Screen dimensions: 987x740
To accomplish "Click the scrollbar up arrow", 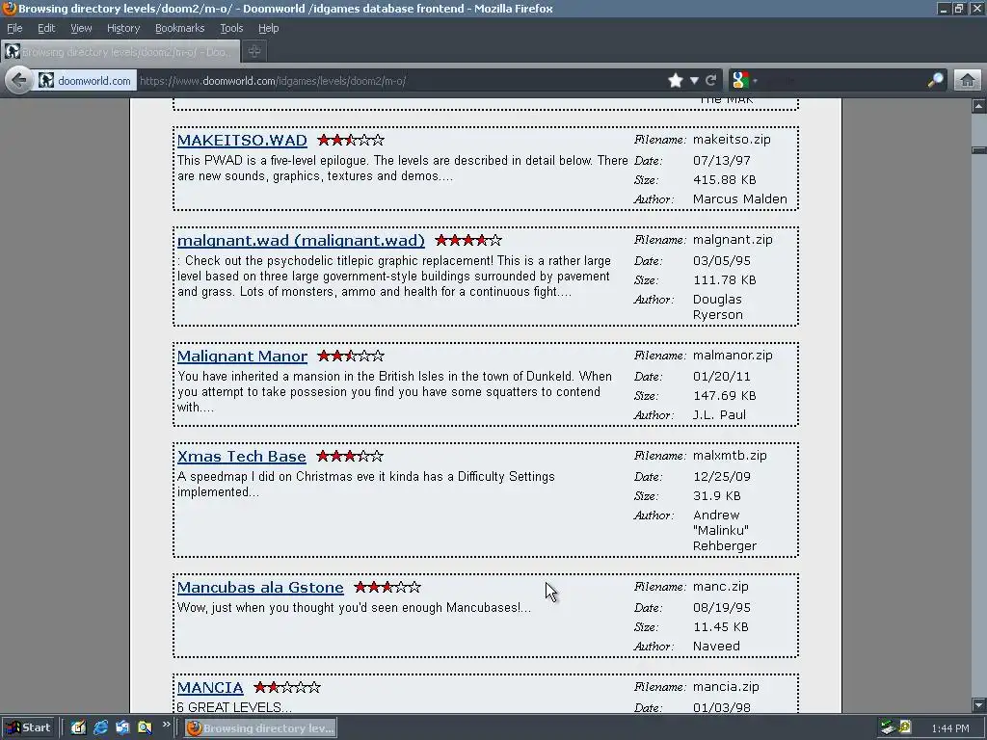I will click(978, 106).
